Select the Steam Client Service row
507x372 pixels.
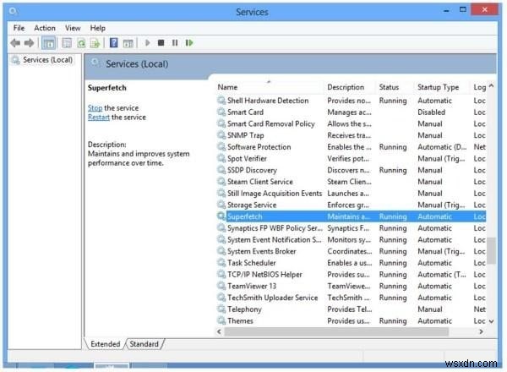(x=352, y=182)
